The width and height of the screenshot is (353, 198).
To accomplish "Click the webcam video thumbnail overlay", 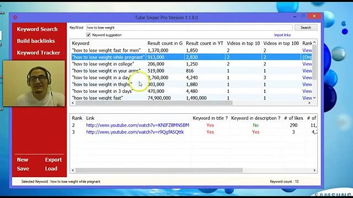I will point(34,83).
